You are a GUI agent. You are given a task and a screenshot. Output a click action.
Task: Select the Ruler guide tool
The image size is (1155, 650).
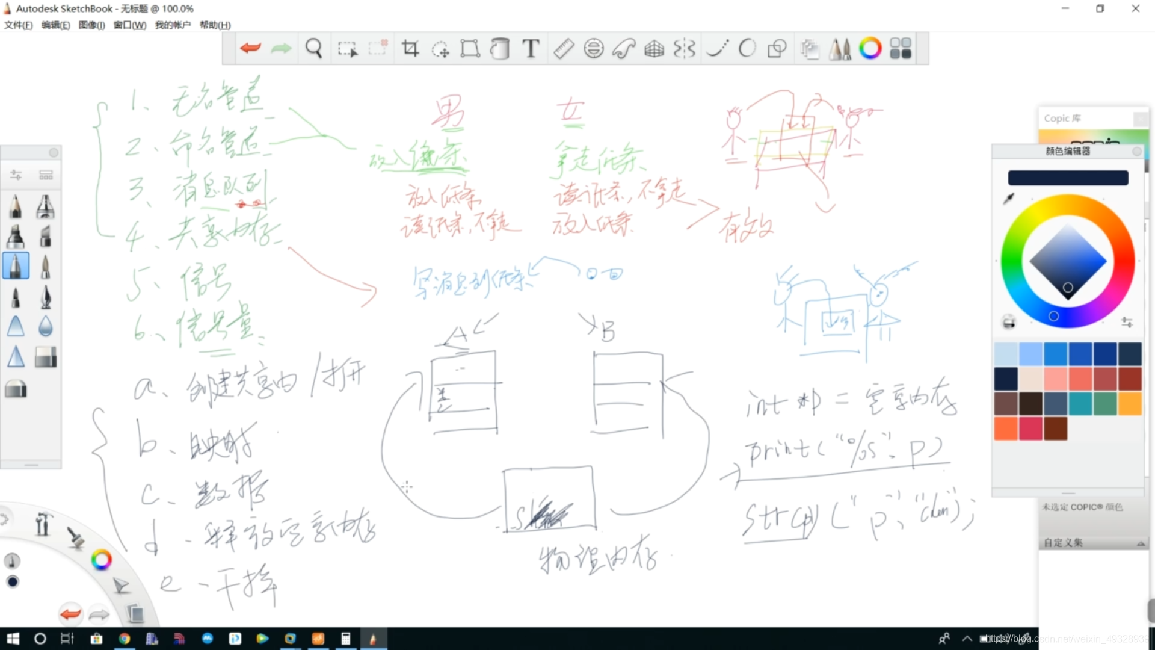pos(563,48)
